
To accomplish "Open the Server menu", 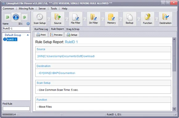I will [42, 9].
